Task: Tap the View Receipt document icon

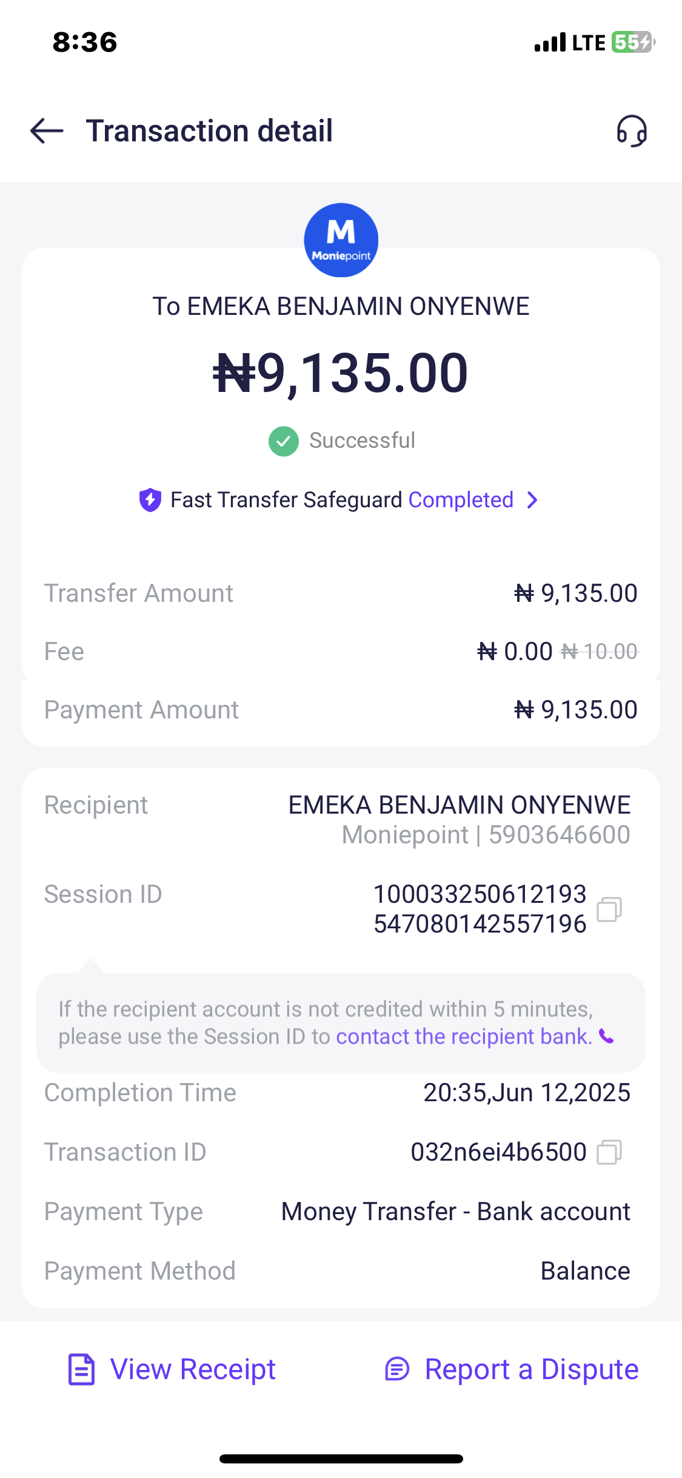Action: pos(81,1369)
